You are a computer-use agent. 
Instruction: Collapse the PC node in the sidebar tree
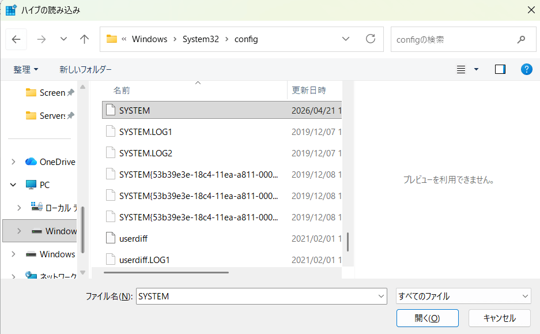coord(13,184)
